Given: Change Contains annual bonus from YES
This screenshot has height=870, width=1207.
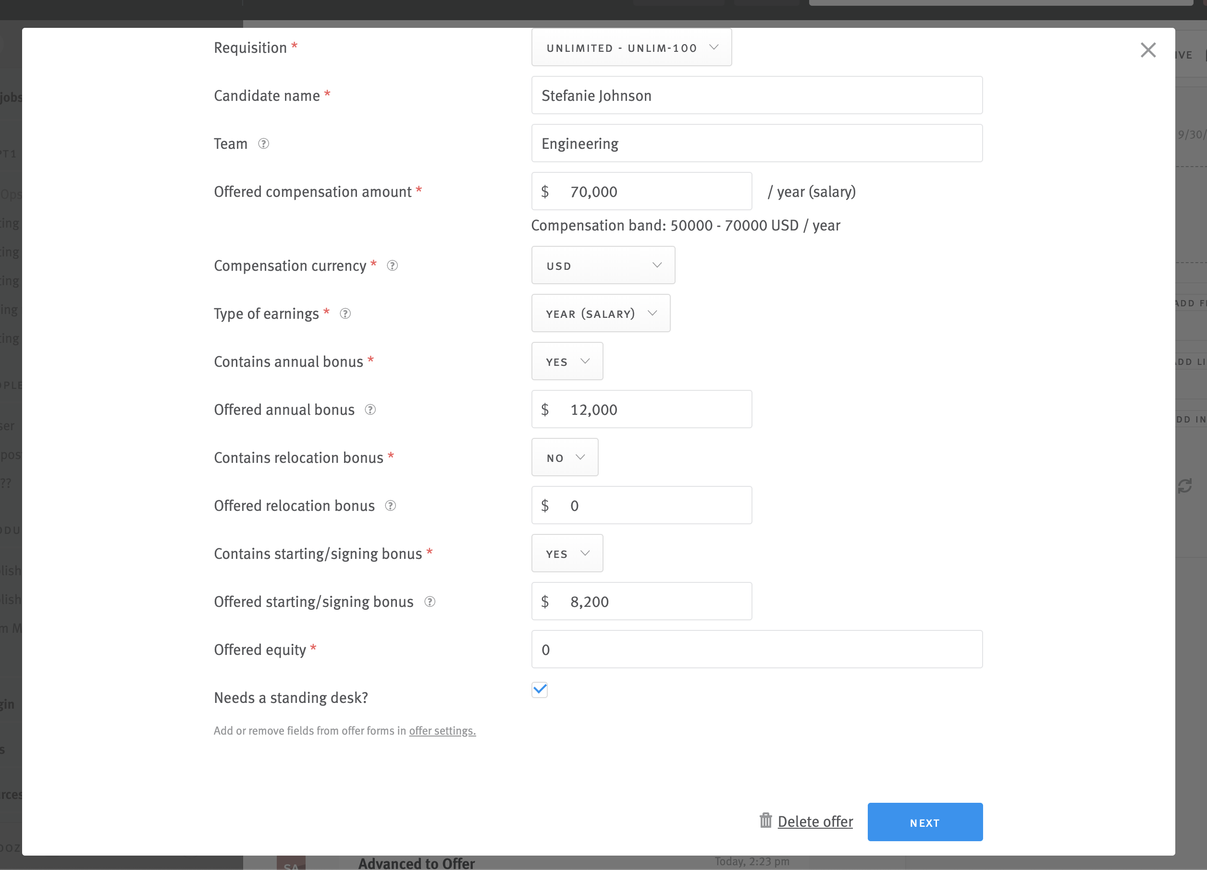Looking at the screenshot, I should (x=567, y=361).
